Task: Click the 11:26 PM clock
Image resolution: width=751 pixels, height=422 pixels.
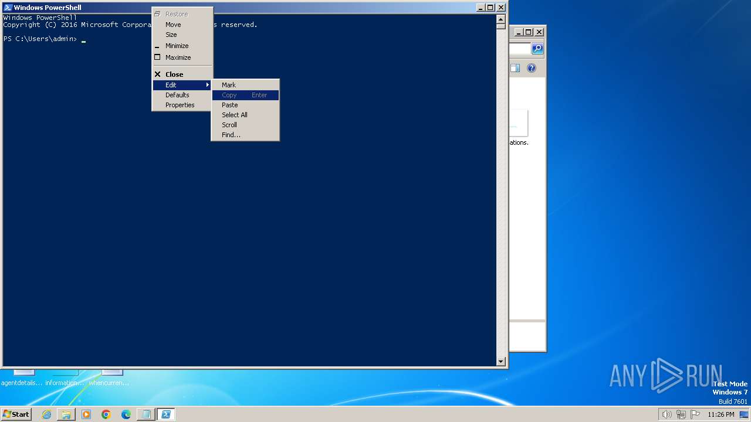Action: pyautogui.click(x=721, y=414)
